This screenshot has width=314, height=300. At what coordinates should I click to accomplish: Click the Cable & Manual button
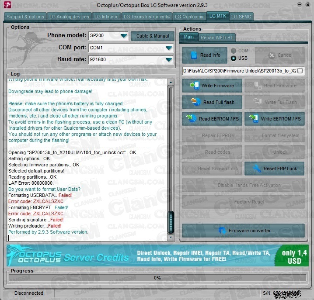(x=153, y=36)
